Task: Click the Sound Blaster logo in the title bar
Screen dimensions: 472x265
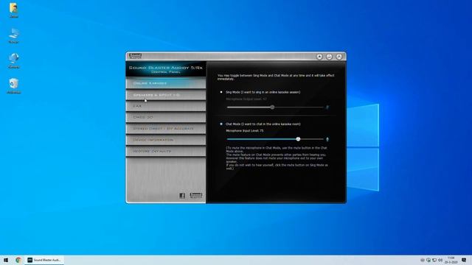Action: (135, 56)
